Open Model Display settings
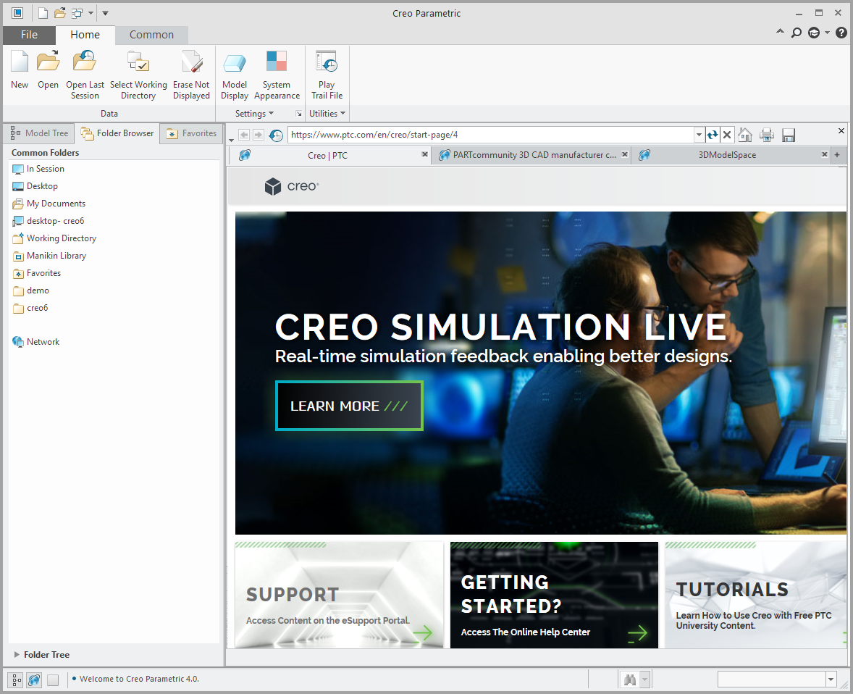This screenshot has width=853, height=694. (235, 64)
